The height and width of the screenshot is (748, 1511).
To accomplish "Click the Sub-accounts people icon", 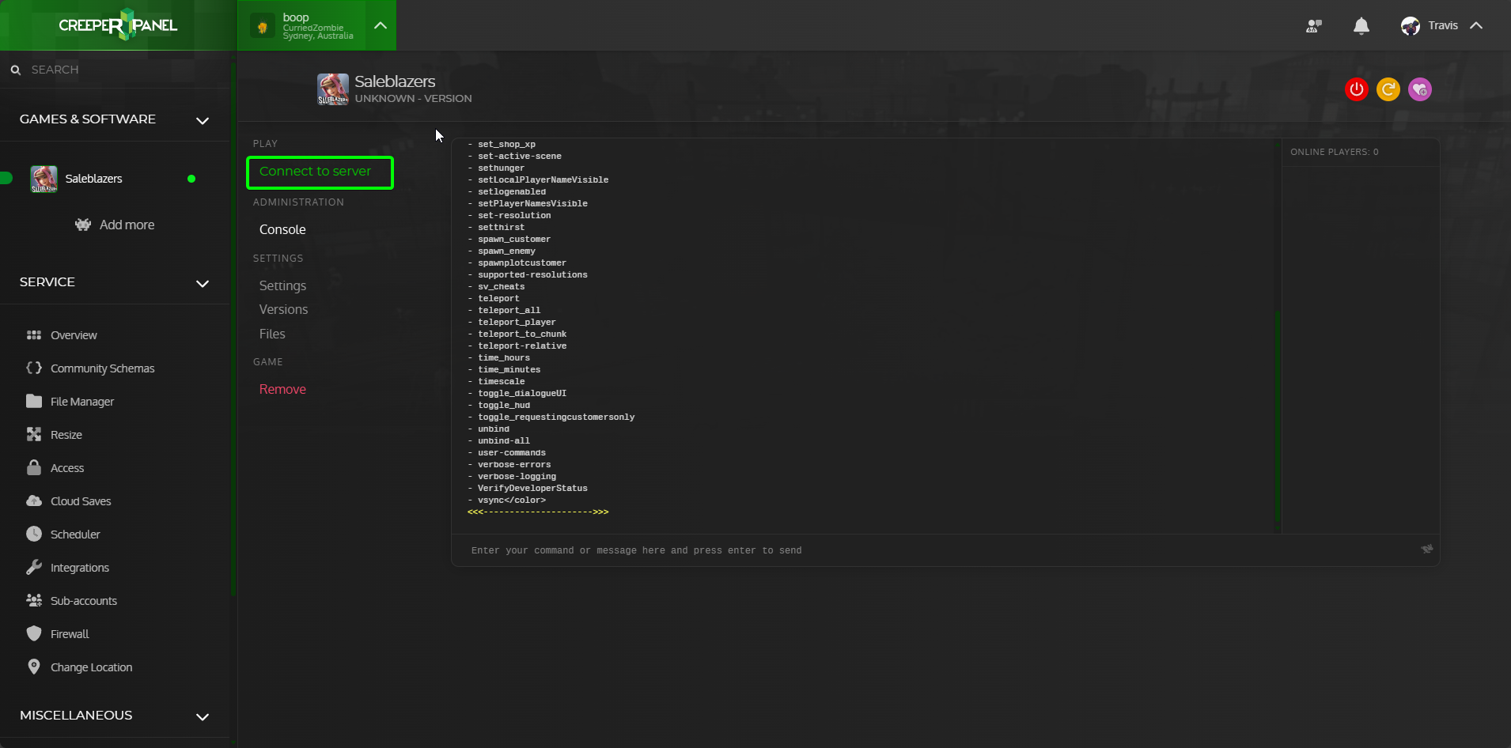I will point(34,600).
